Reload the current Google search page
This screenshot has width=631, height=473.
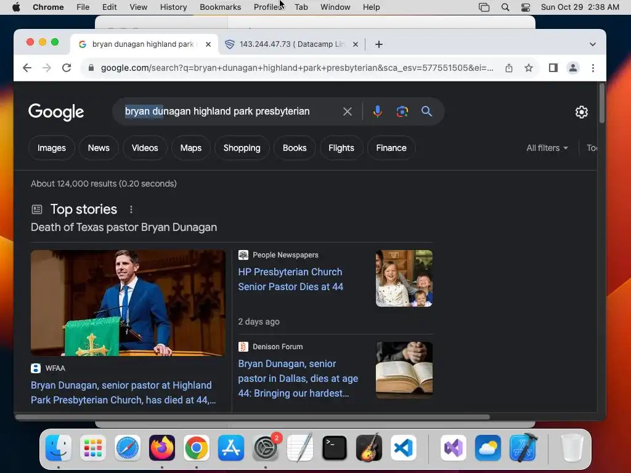(x=67, y=68)
